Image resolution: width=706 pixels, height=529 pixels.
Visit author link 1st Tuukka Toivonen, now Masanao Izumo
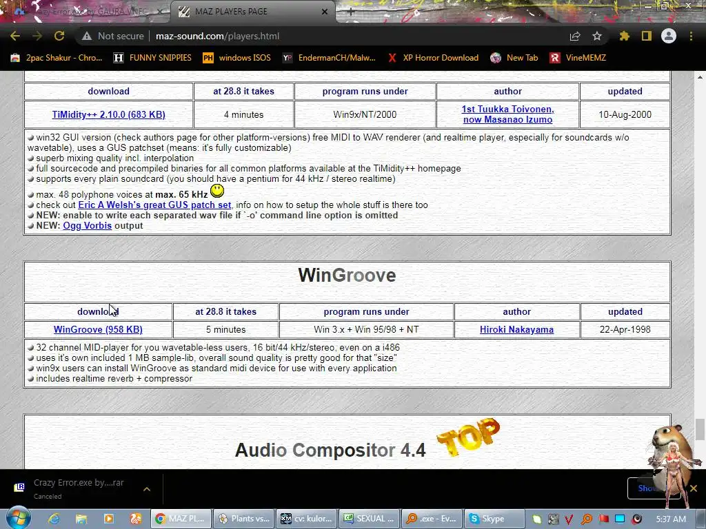[508, 114]
